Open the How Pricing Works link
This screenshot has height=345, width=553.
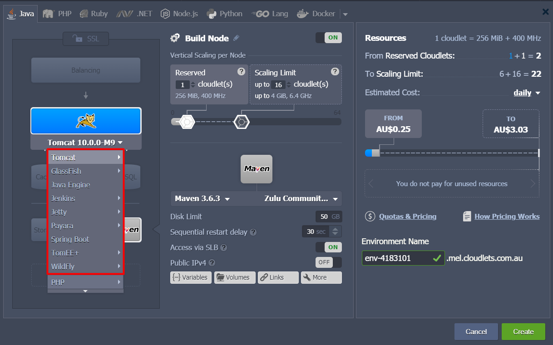[507, 217]
